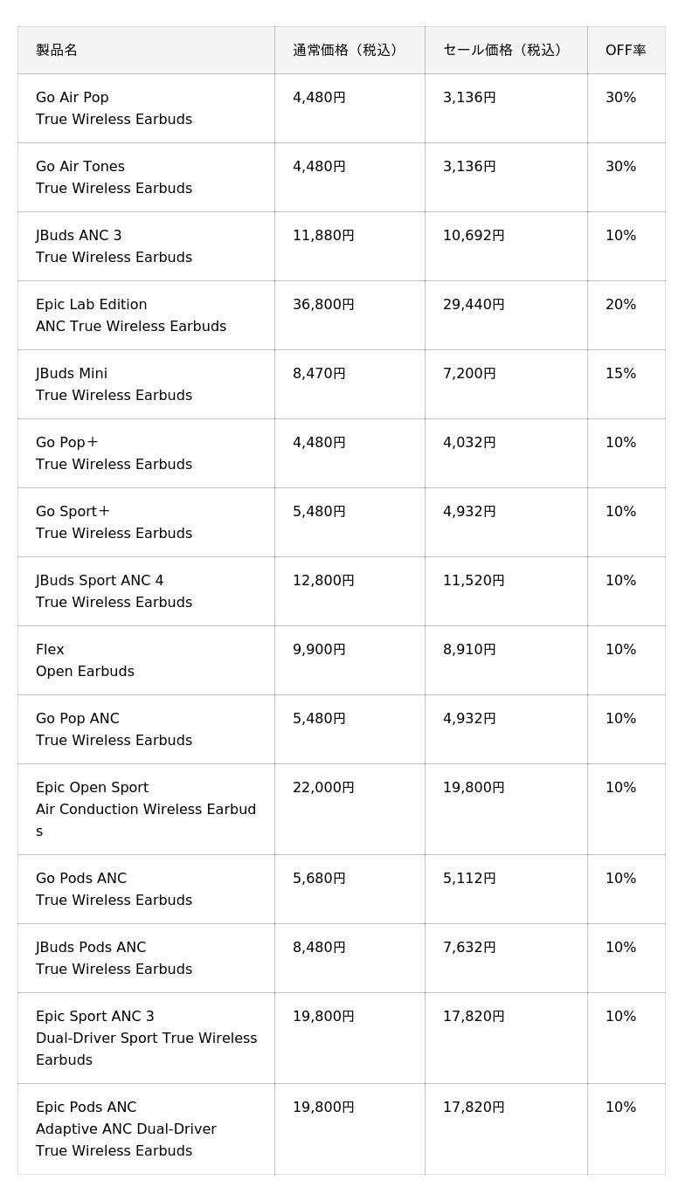
Task: Click the Go Sport+ sale price 4,932円
Action: click(x=469, y=512)
